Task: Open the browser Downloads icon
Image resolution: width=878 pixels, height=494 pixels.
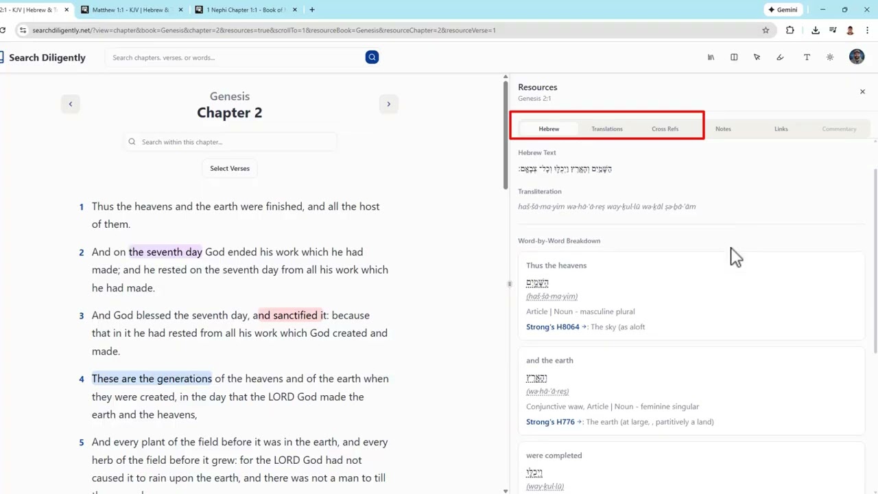Action: 816,30
